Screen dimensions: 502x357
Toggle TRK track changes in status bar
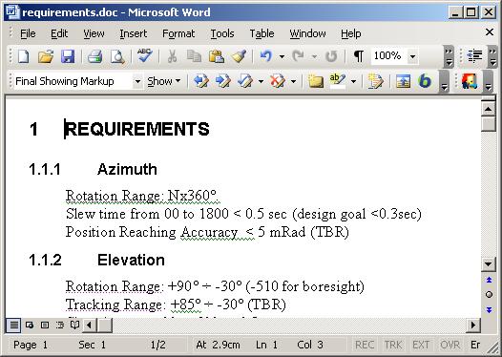393,345
